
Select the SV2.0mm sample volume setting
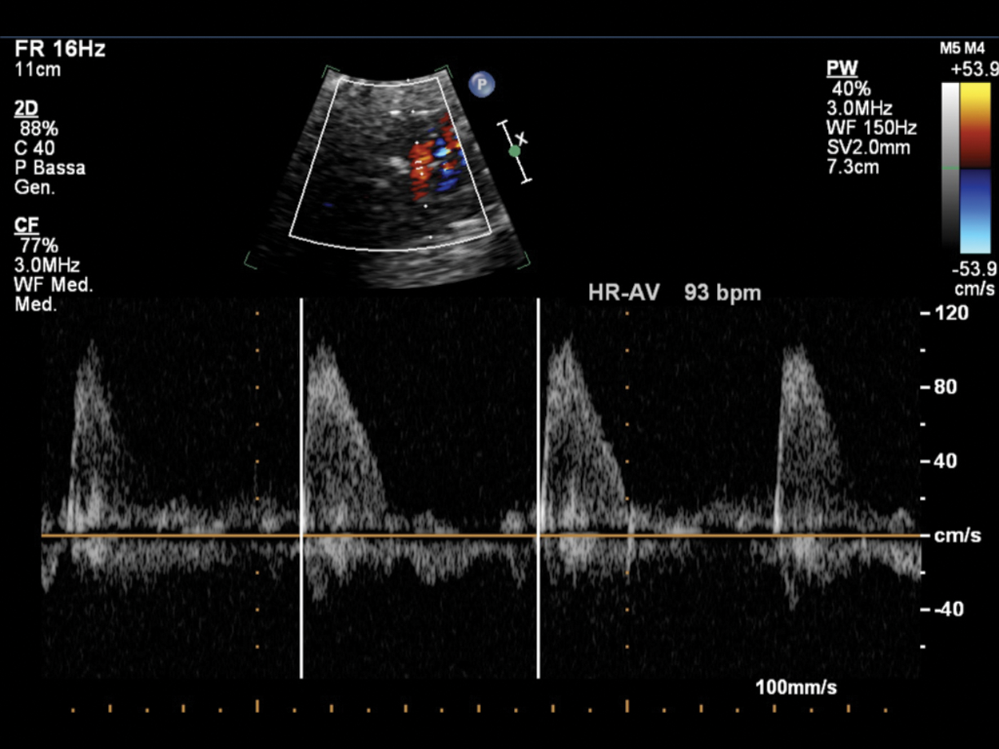[869, 147]
